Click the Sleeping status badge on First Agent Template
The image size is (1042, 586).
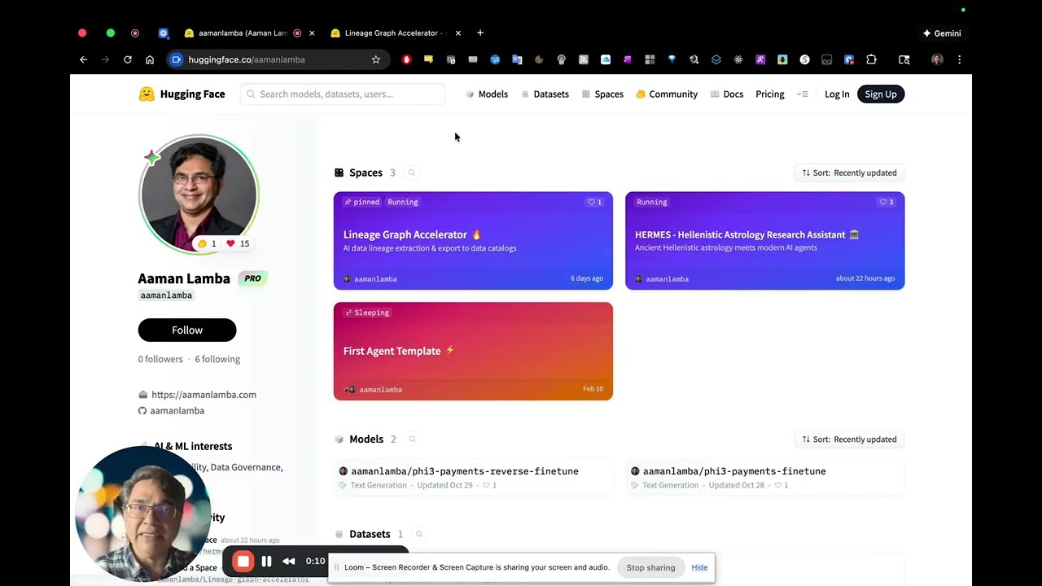click(366, 313)
